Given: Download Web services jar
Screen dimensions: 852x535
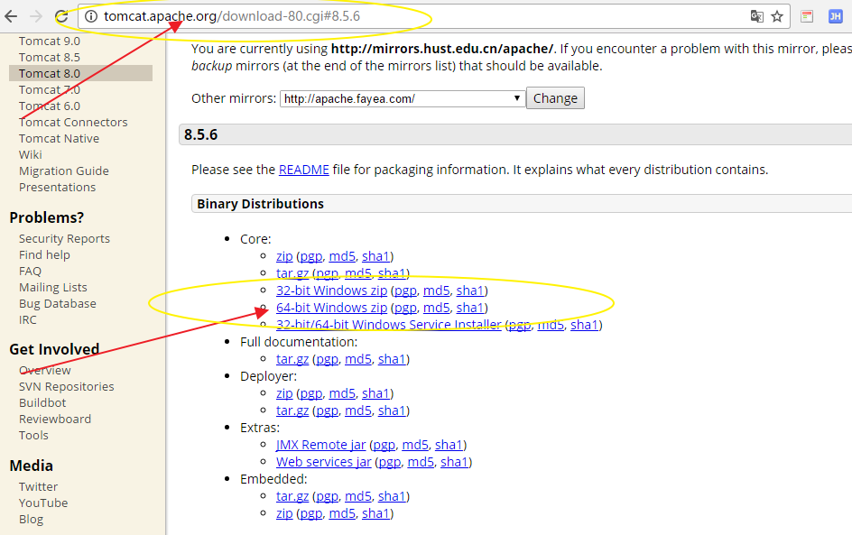Looking at the screenshot, I should pos(323,462).
